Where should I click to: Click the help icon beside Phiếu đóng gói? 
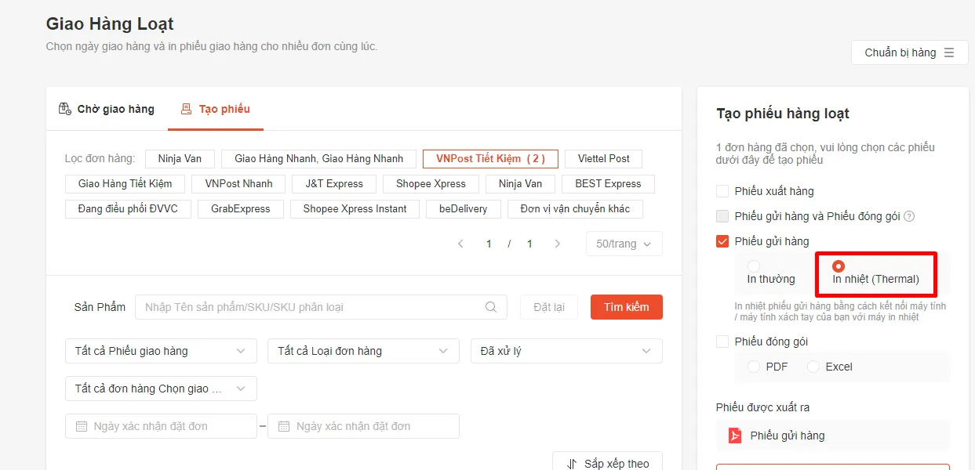pyautogui.click(x=910, y=216)
